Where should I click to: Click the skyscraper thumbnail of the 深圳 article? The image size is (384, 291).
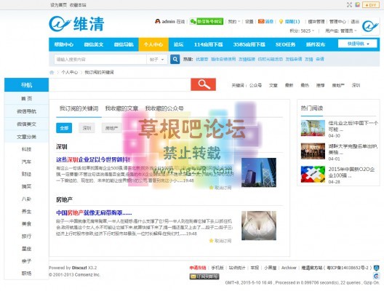(259, 172)
